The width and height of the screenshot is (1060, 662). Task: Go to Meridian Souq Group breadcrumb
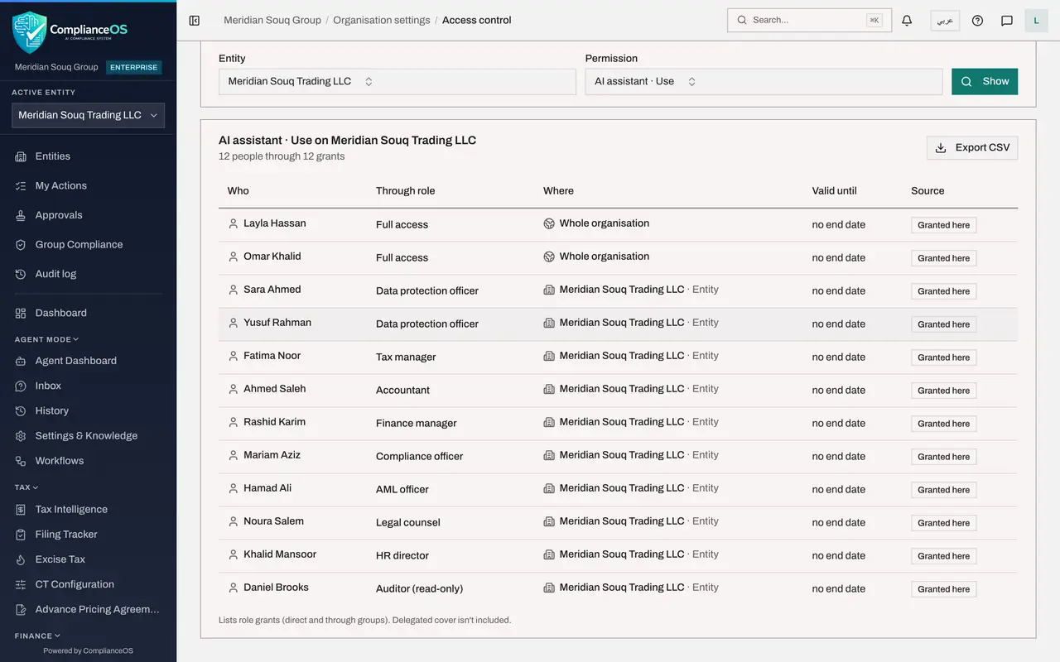[x=272, y=21]
